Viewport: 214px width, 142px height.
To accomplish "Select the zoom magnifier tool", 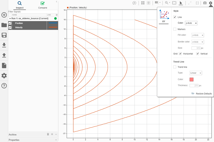I will tap(166, 3).
